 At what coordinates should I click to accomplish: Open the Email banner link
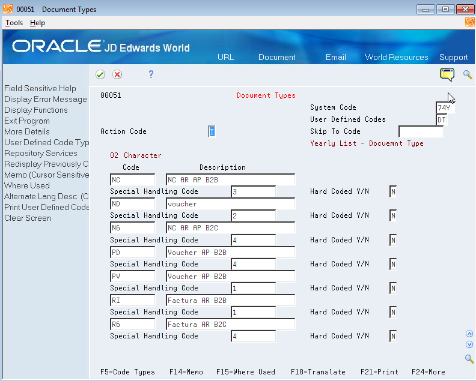click(336, 57)
